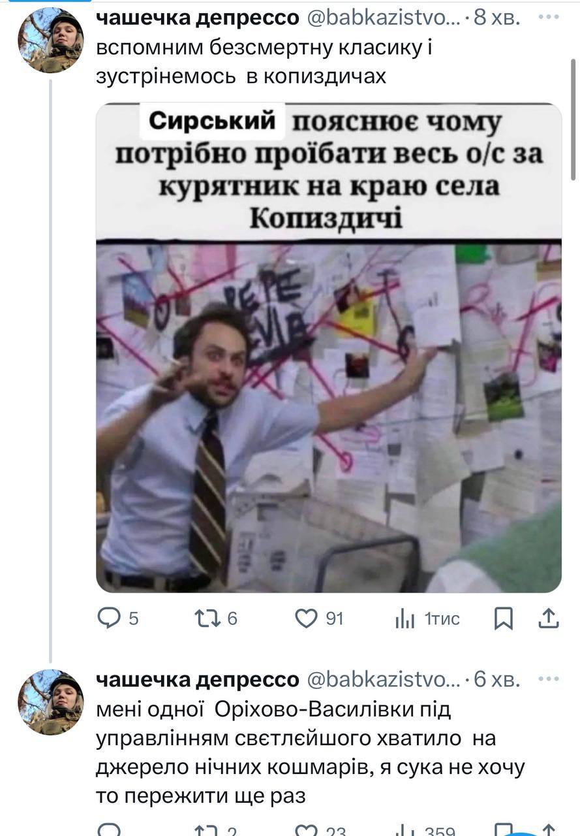Like the first tweet with 91 likes

319,618
